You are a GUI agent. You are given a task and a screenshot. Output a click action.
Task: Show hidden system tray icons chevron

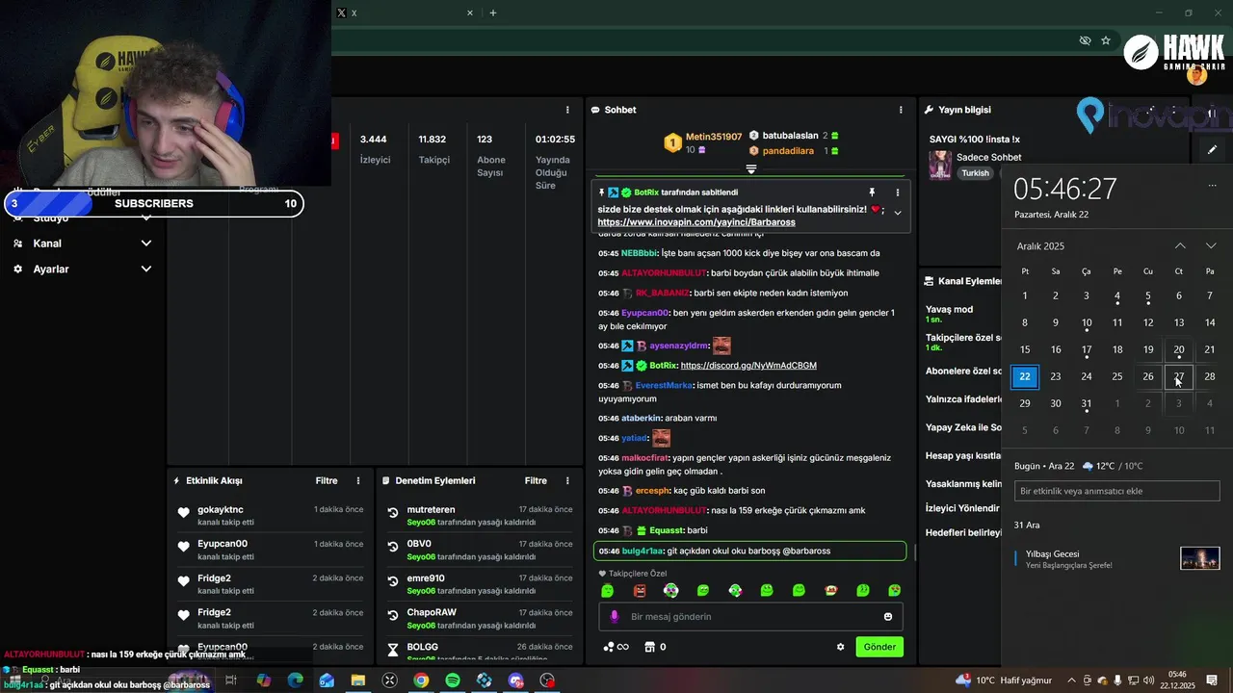(x=1071, y=680)
